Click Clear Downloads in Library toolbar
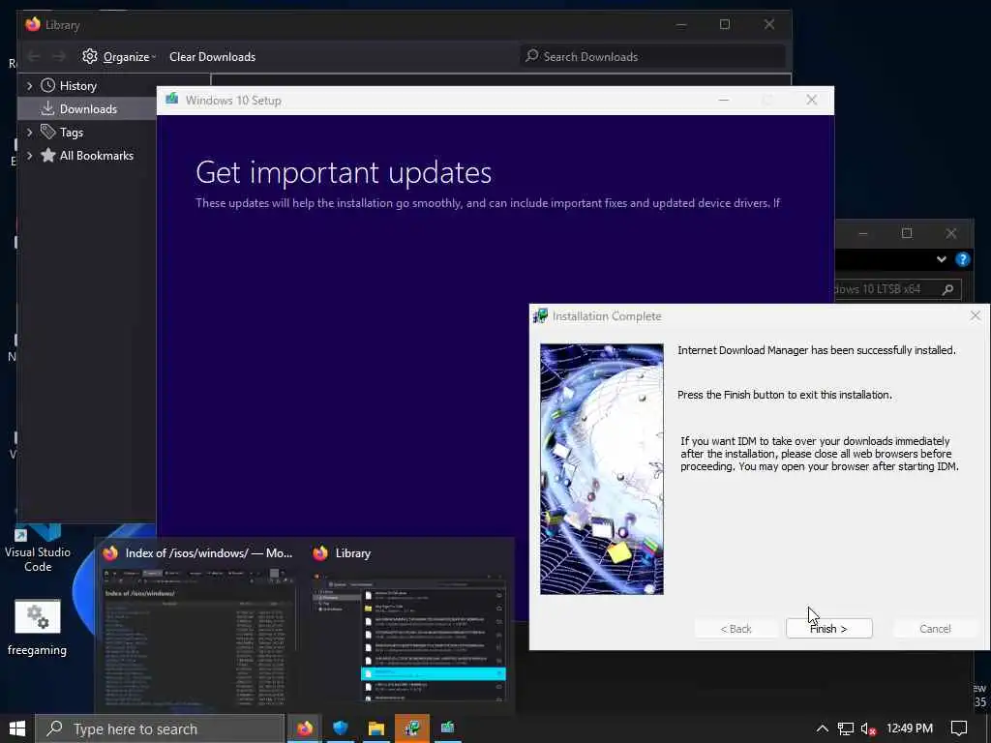Image resolution: width=991 pixels, height=743 pixels. [x=212, y=57]
